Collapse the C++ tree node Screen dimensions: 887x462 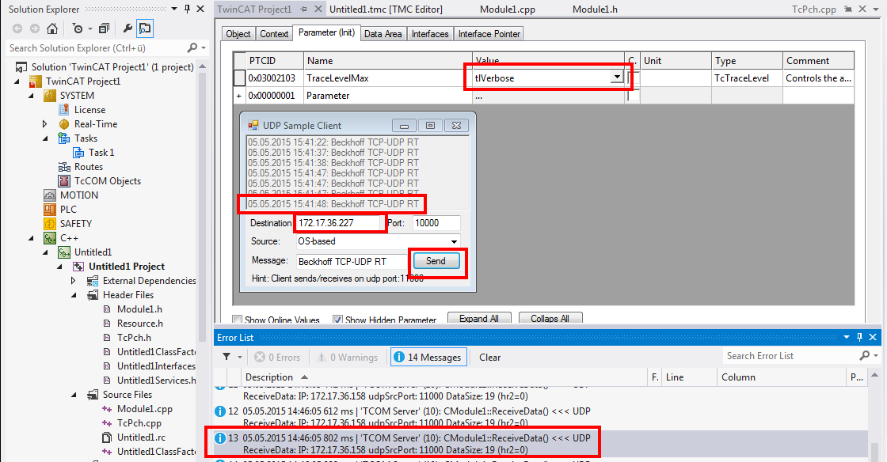pyautogui.click(x=31, y=238)
